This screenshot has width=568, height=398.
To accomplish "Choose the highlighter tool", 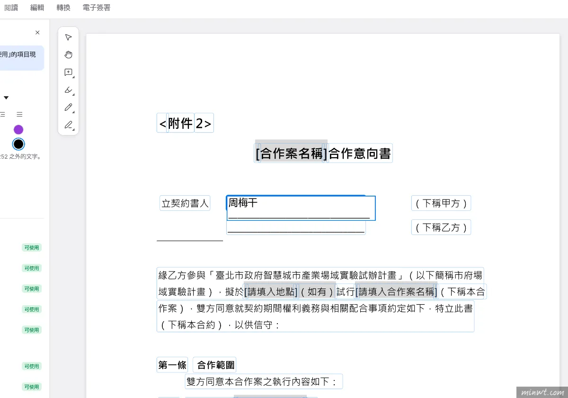I will point(68,90).
